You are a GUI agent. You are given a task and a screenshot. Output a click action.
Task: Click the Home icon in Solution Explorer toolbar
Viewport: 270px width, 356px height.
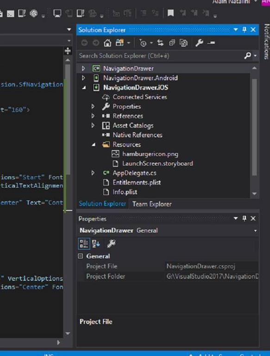pyautogui.click(x=107, y=43)
